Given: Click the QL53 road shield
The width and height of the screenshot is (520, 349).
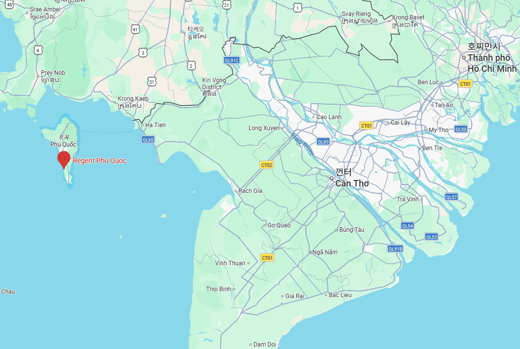Looking at the screenshot, I should [x=432, y=237].
